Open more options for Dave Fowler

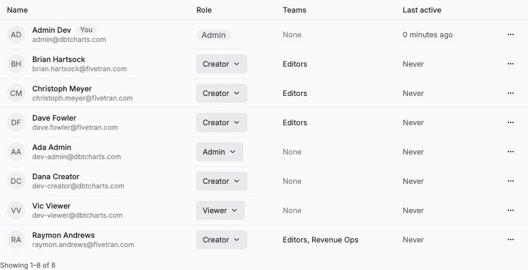(511, 122)
